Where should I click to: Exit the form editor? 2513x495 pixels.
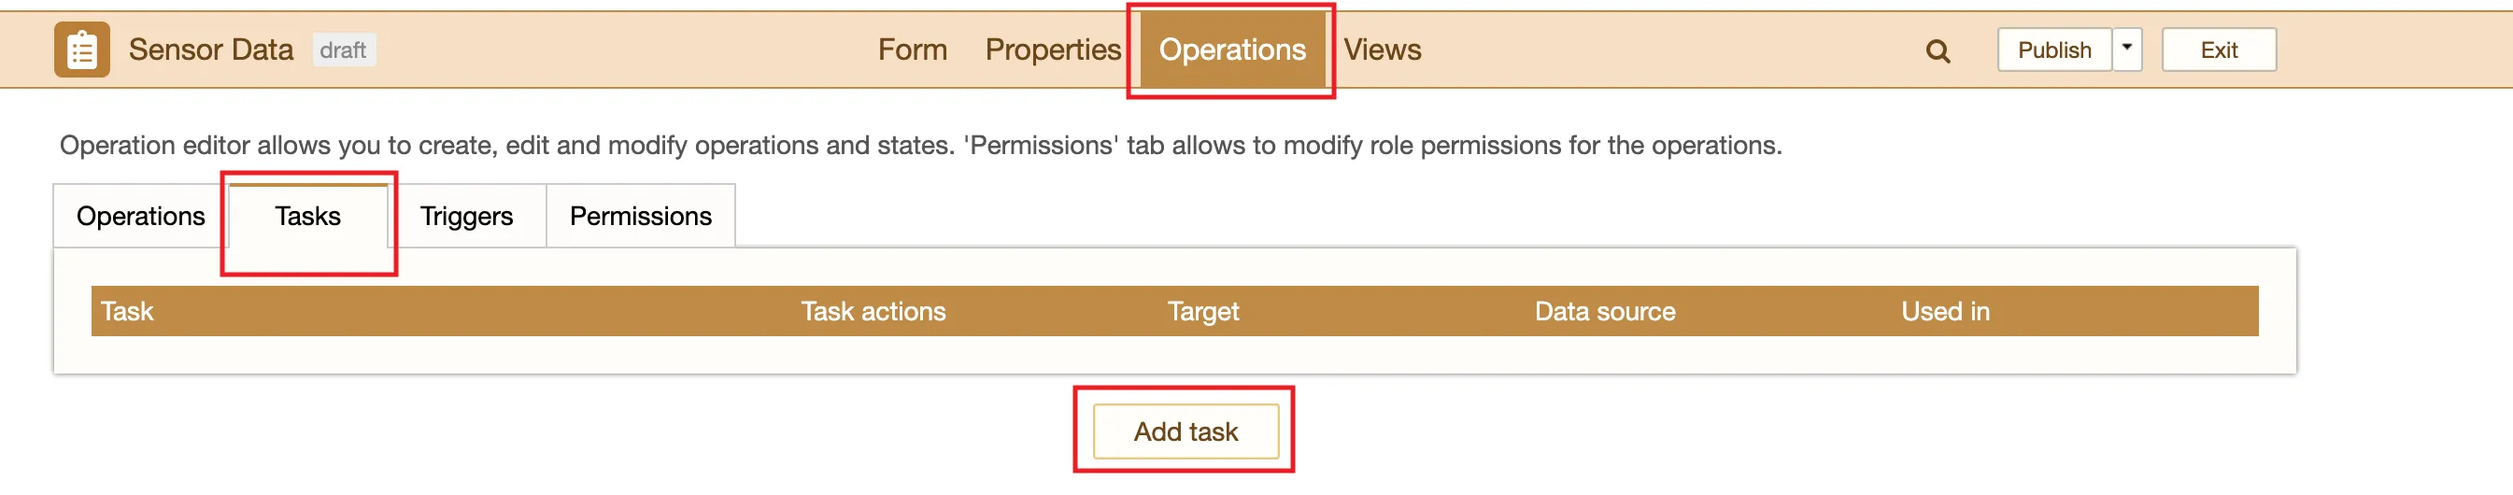point(2218,49)
